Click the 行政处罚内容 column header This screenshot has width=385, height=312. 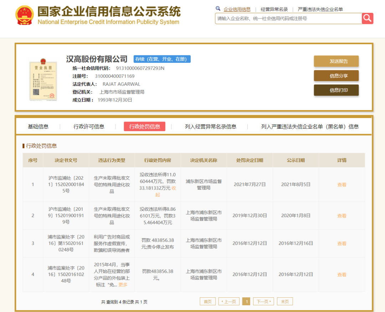coord(158,160)
